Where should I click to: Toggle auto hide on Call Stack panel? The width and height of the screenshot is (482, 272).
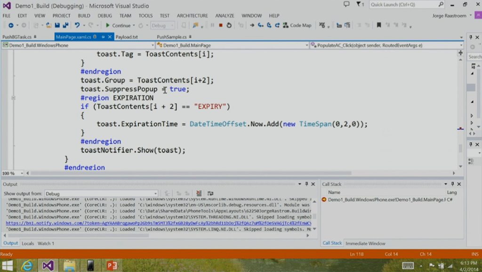click(x=452, y=184)
